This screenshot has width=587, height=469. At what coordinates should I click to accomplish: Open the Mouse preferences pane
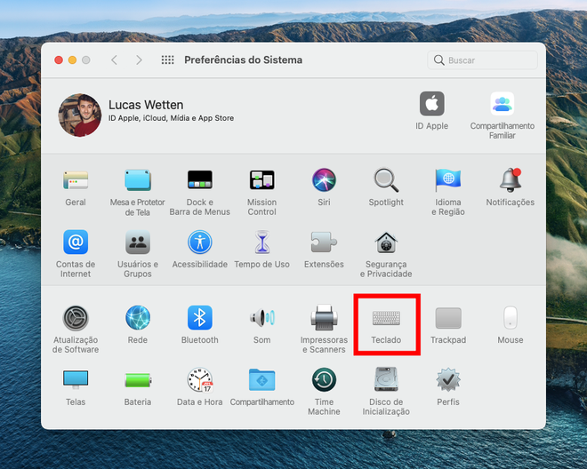[511, 318]
